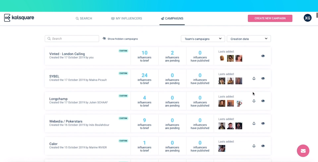Image resolution: width=318 pixels, height=162 pixels.
Task: Click 'Created the 16 October 2019 by Inès Boulahdour'
Action: click(x=79, y=125)
